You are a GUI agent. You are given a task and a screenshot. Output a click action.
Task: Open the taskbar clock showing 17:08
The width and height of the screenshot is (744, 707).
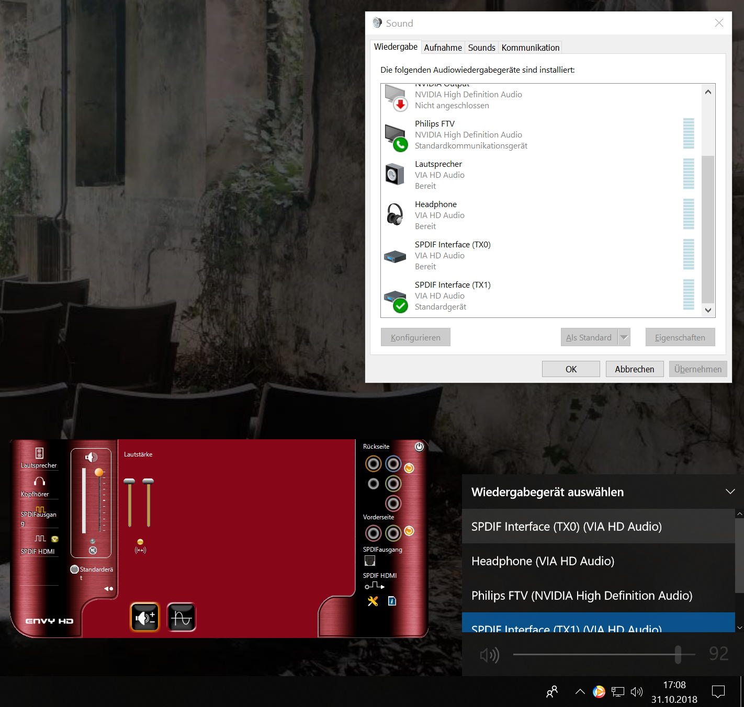point(674,692)
